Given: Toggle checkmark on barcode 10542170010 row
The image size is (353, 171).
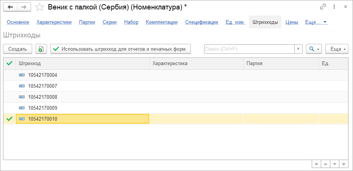Looking at the screenshot, I should pos(9,119).
